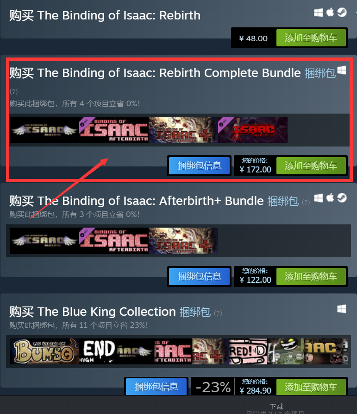Add the ¥122.00 Afterbirth+ Bundle to cart
This screenshot has height=414, width=357.
311,276
